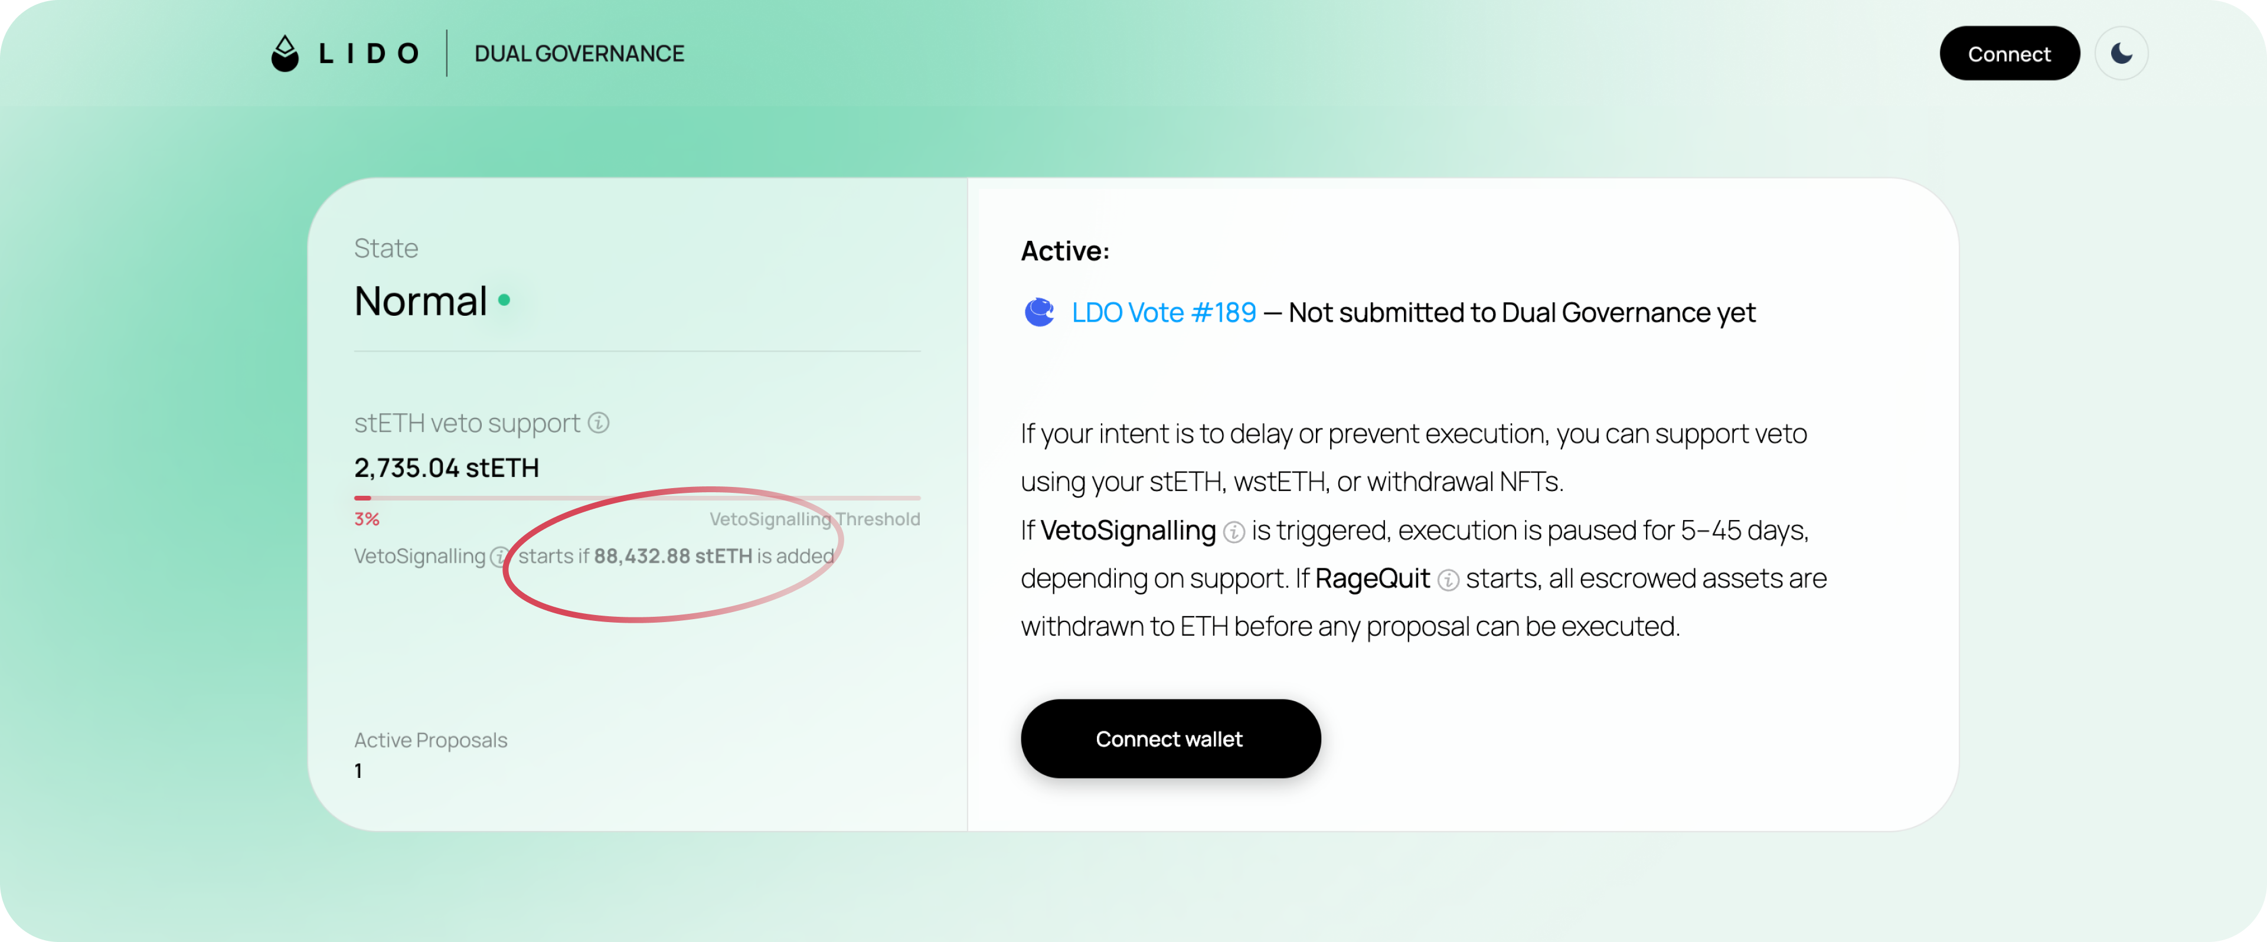Toggle dark mode with the moon icon
Image resolution: width=2267 pixels, height=942 pixels.
point(2121,54)
